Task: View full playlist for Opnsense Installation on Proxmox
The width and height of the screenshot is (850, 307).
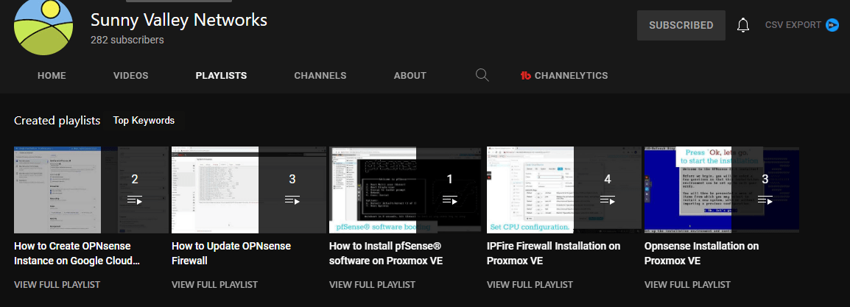Action: click(687, 284)
